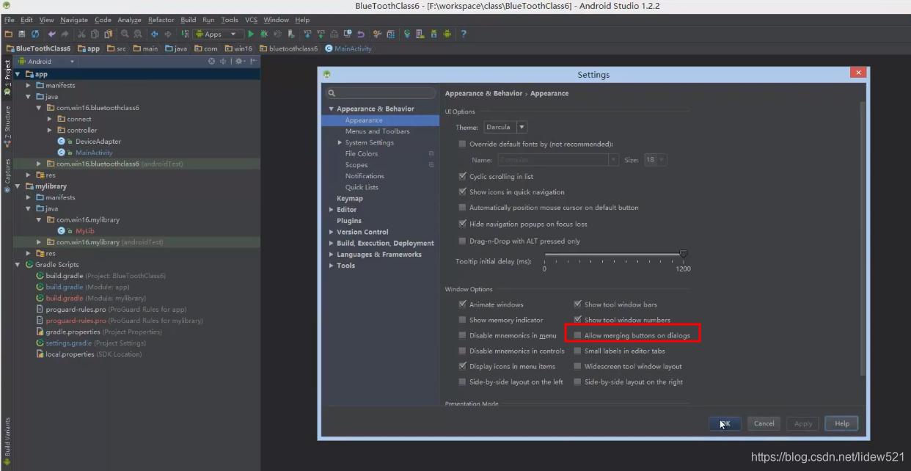
Task: Open search with the magnifier toolbar icon
Action: pos(125,34)
